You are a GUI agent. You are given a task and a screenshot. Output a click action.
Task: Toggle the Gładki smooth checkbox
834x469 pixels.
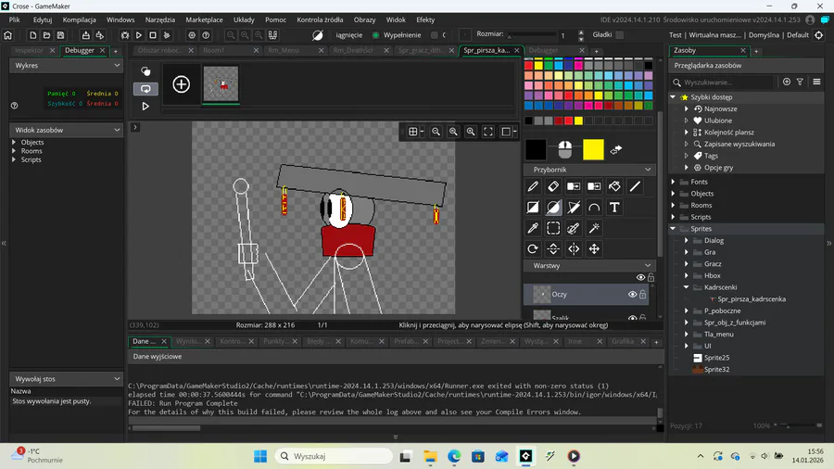620,34
